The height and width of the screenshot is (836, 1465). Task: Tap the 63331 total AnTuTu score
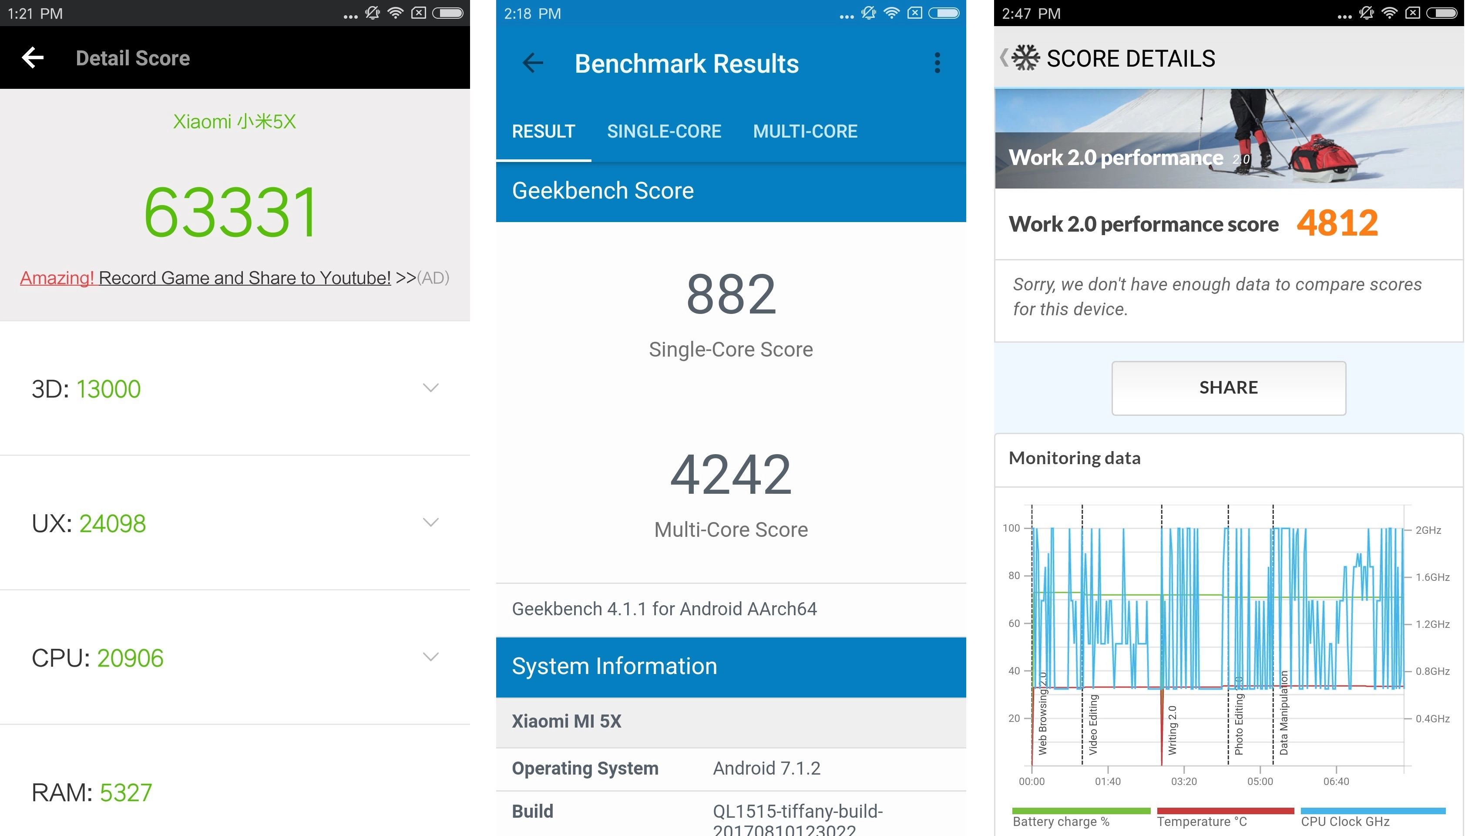(x=231, y=212)
